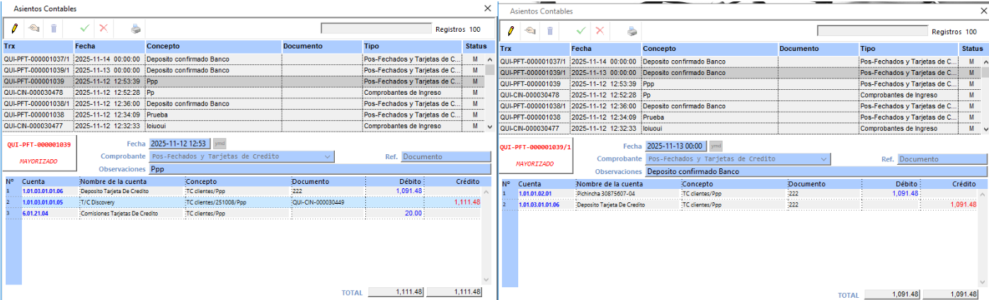
Task: Open the Comprobante dropdown in right window
Action: pyautogui.click(x=824, y=159)
